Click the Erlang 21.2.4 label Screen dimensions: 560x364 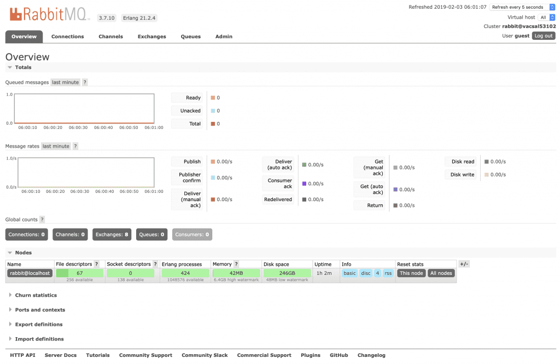[139, 18]
